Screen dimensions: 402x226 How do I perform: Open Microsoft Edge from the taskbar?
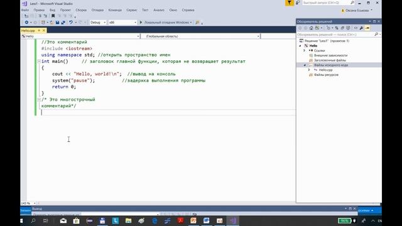155,220
